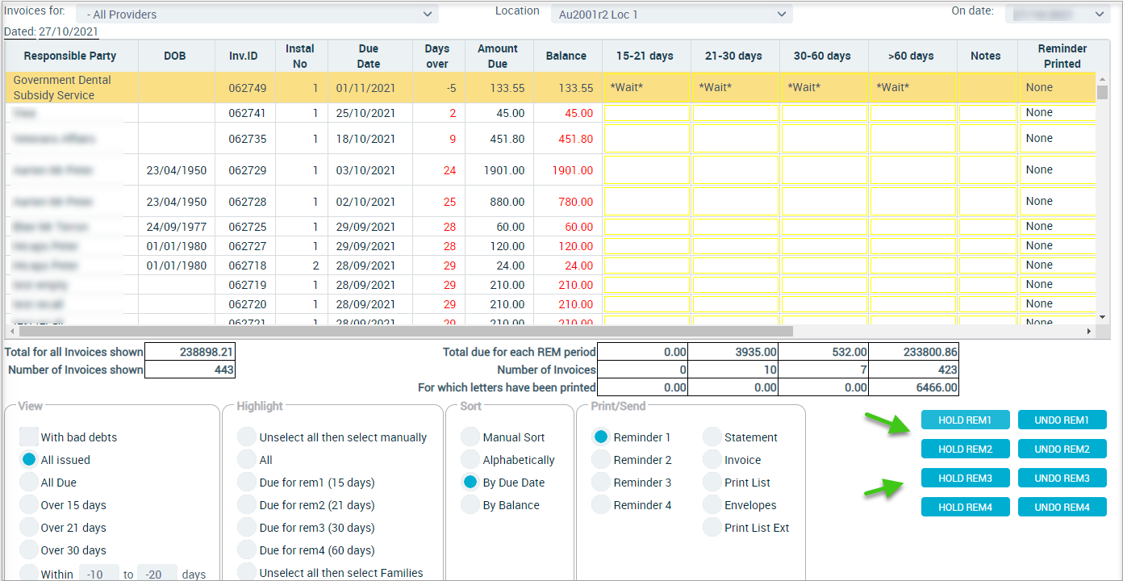Click the -10 within days field
The height and width of the screenshot is (581, 1123).
click(99, 574)
